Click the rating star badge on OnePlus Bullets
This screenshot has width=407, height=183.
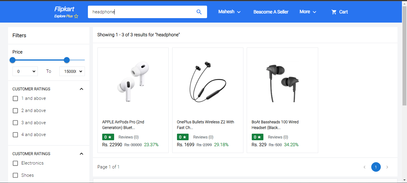pyautogui.click(x=183, y=137)
